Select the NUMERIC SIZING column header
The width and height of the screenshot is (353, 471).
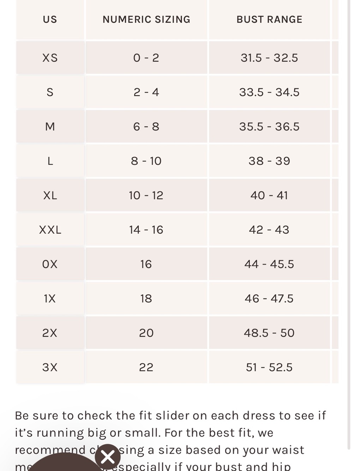coord(146,19)
